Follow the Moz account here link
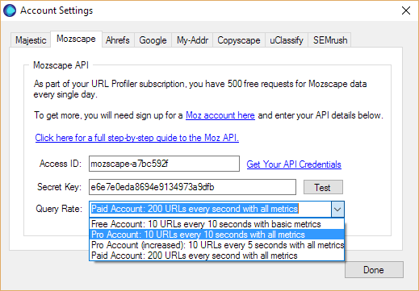Screen dimensions: 419x291 pos(220,115)
